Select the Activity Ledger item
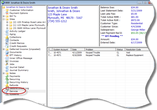This screenshot has height=110, width=157. pos(17,31)
